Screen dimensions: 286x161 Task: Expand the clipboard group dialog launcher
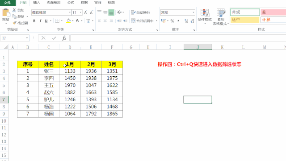click(28, 30)
